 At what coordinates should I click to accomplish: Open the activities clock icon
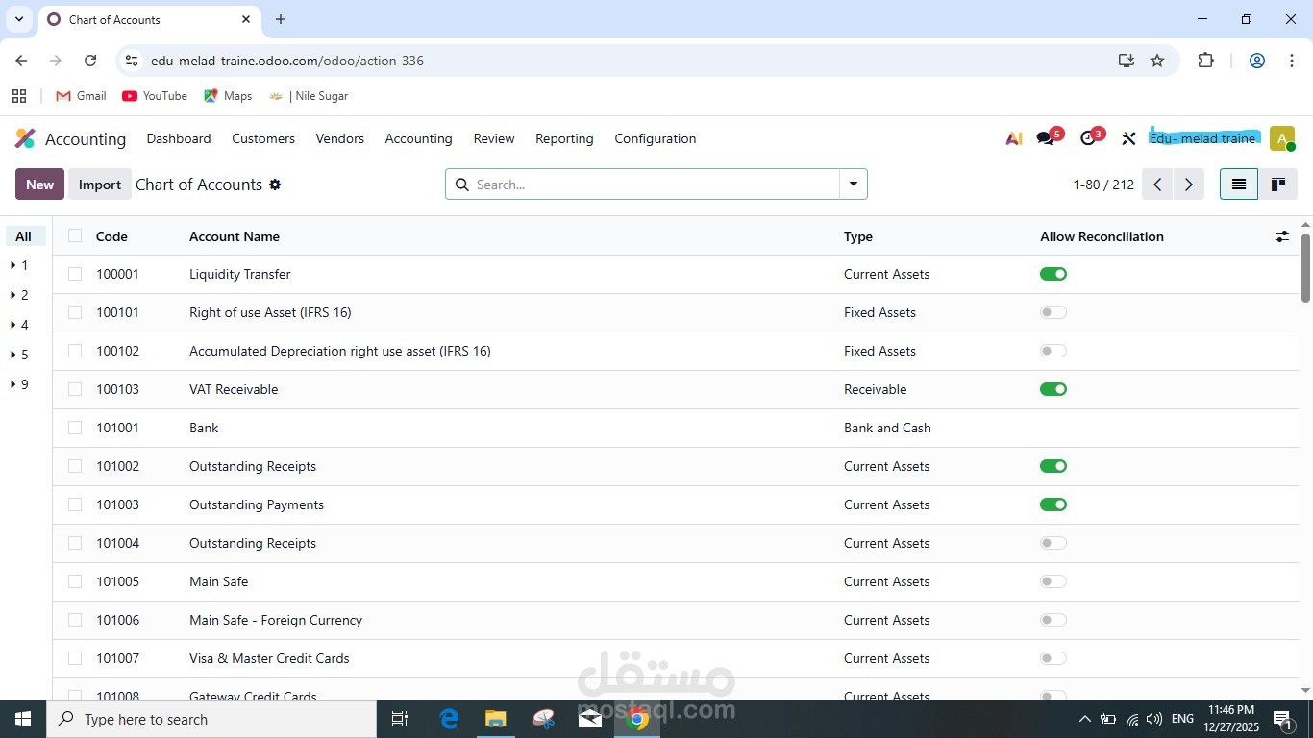[1087, 138]
